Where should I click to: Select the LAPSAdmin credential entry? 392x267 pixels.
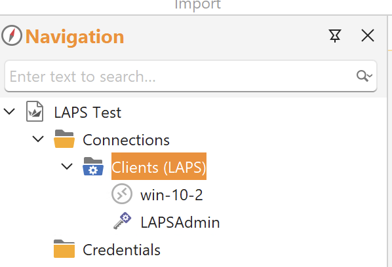(180, 222)
